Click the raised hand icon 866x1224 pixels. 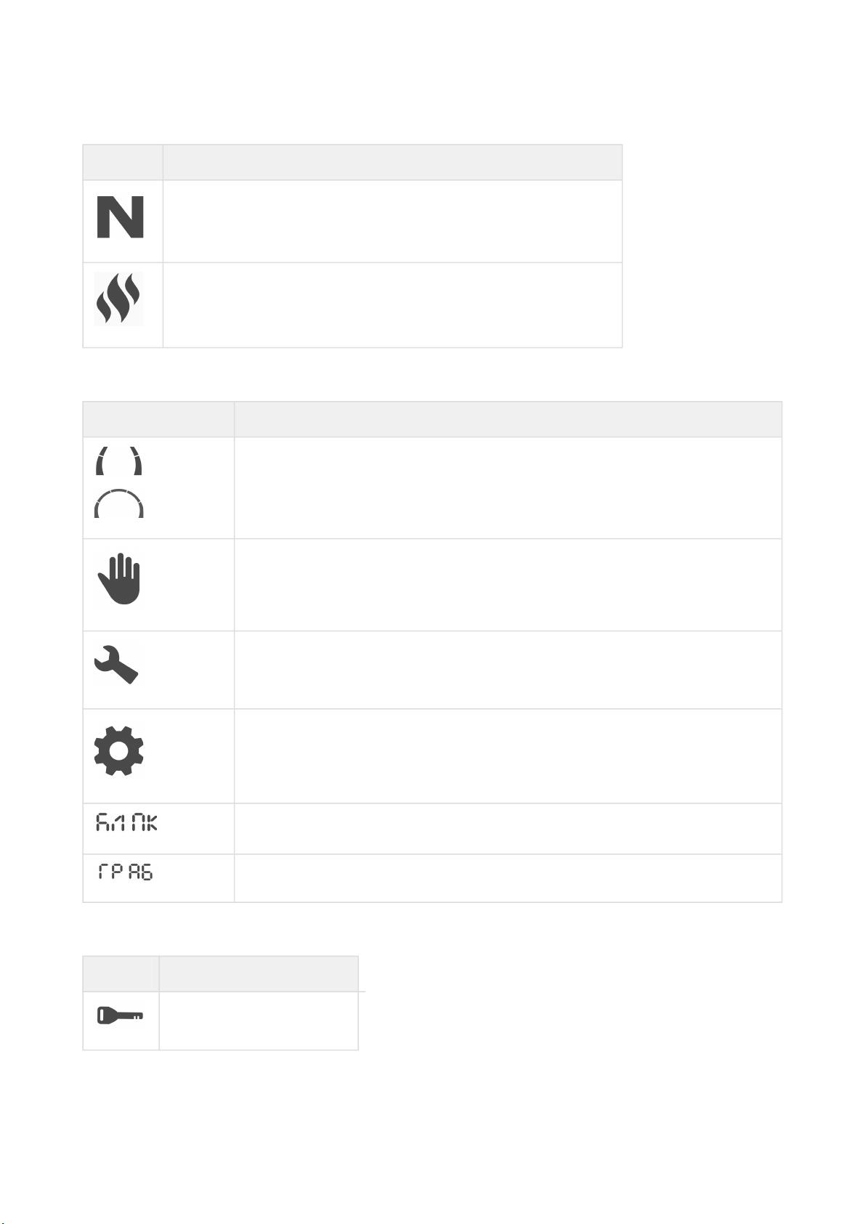[x=119, y=579]
